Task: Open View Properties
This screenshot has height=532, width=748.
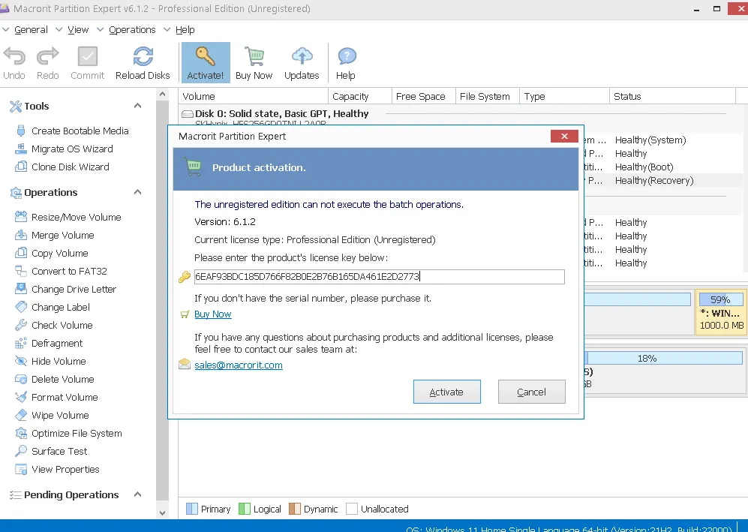Action: [57, 470]
